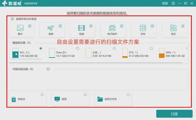The width and height of the screenshot is (196, 120).
Task: Select the 回收站 radio button
Action: (x=42, y=95)
